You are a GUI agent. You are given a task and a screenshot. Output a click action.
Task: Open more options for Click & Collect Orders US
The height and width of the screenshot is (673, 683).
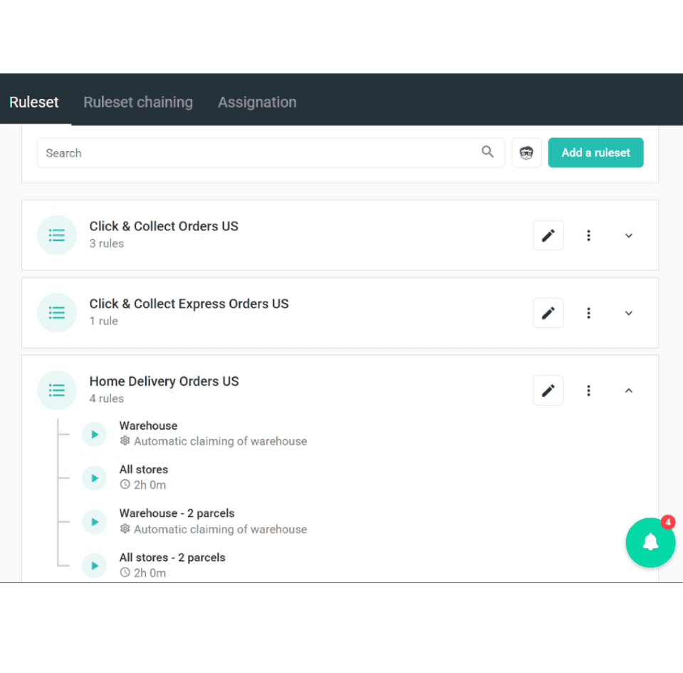pyautogui.click(x=588, y=235)
